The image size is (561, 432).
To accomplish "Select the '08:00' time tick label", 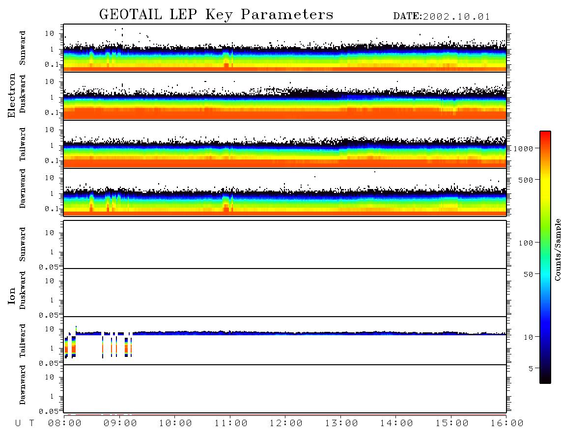I will [x=65, y=424].
